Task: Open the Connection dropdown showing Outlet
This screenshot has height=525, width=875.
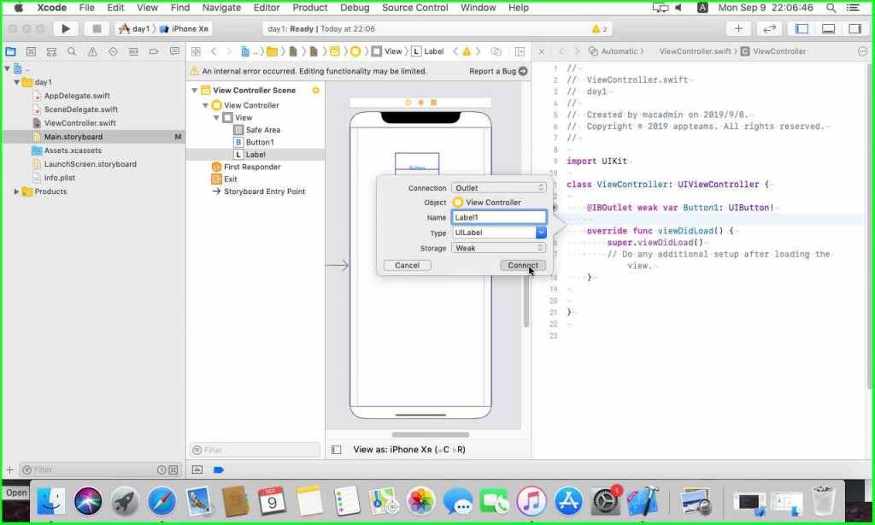Action: point(498,188)
